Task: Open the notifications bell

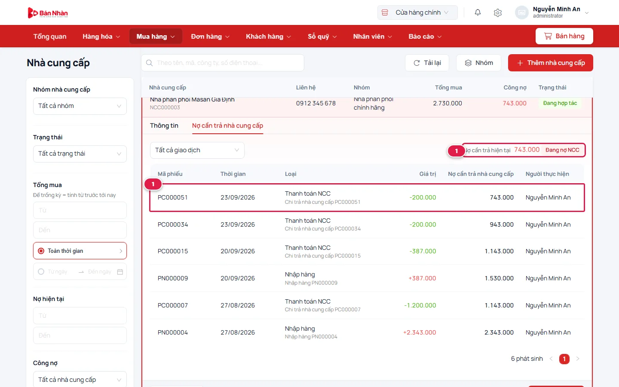Action: click(478, 12)
